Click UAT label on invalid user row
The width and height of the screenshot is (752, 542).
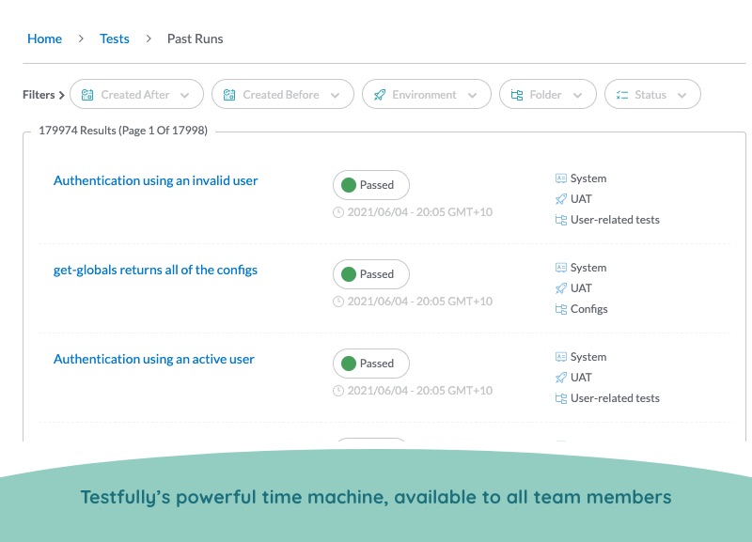(x=581, y=199)
